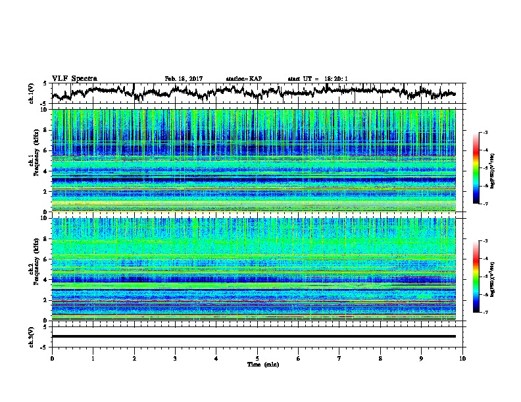Click the "5" volt tick of ch.1(V) axis
Image resolution: width=521 pixels, height=402 pixels.
click(45, 83)
